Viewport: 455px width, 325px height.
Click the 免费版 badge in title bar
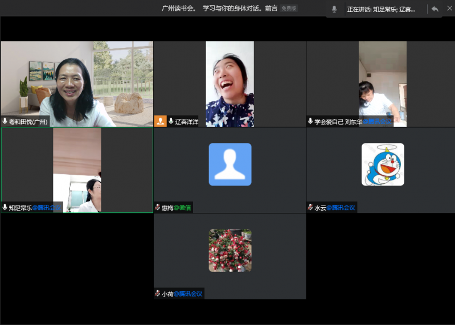(x=289, y=9)
